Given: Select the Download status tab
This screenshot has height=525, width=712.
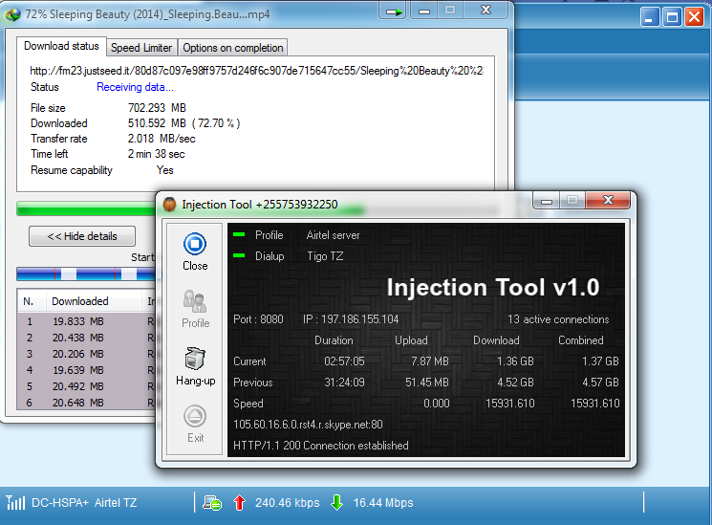Looking at the screenshot, I should coord(62,46).
